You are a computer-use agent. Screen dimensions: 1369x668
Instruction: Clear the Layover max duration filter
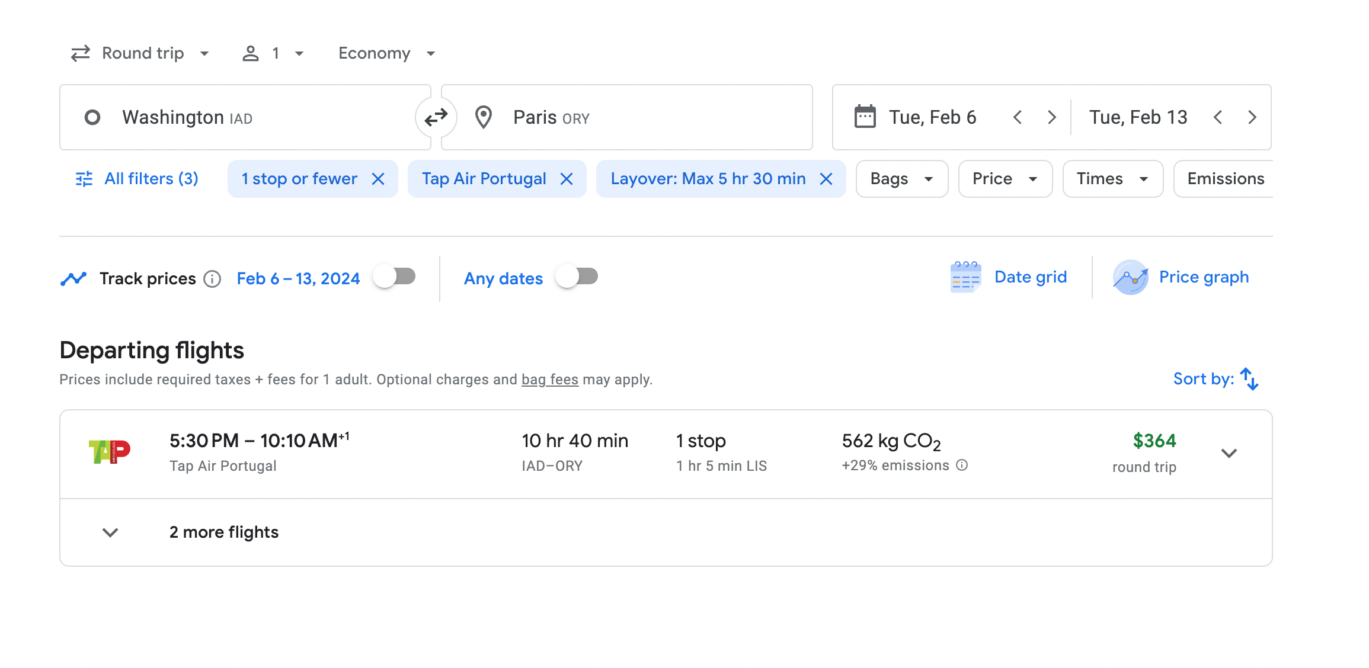[826, 179]
